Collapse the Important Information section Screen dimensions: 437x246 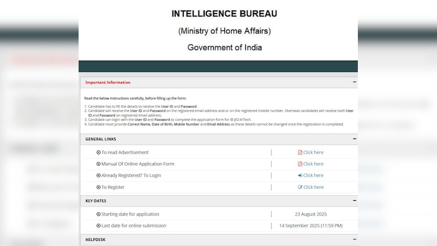click(x=354, y=82)
